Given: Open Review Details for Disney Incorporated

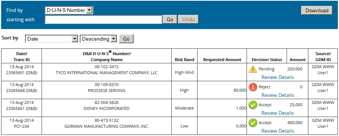Looking at the screenshot, I should click(x=278, y=113).
